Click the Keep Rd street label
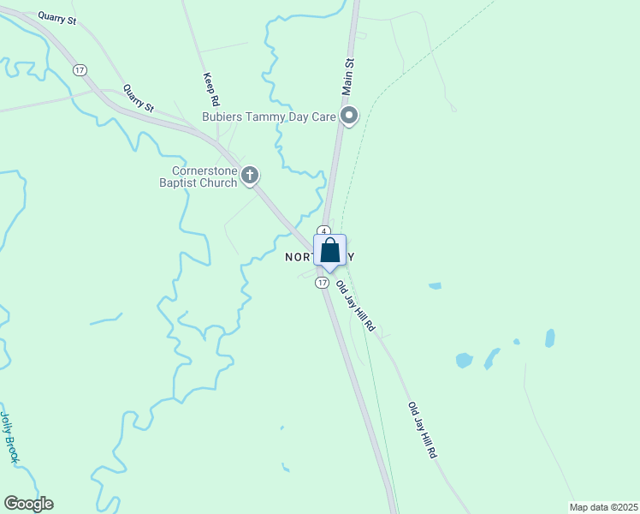This screenshot has width=640, height=514. pyautogui.click(x=211, y=89)
